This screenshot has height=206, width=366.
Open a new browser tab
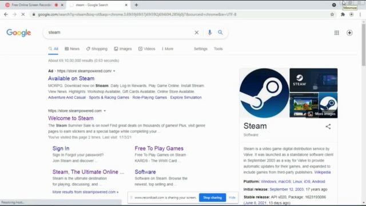pyautogui.click(x=136, y=5)
